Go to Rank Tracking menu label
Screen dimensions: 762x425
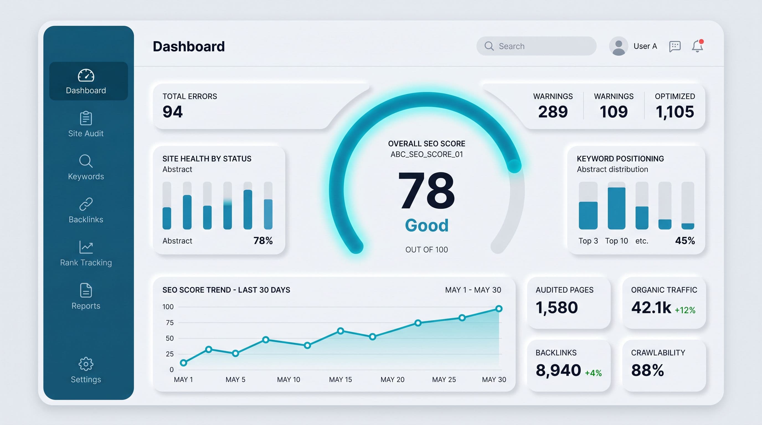(x=86, y=263)
